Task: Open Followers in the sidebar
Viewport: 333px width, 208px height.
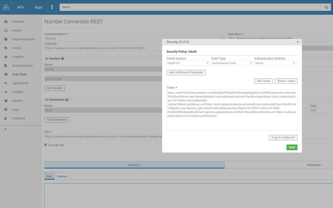Action: coord(19,118)
